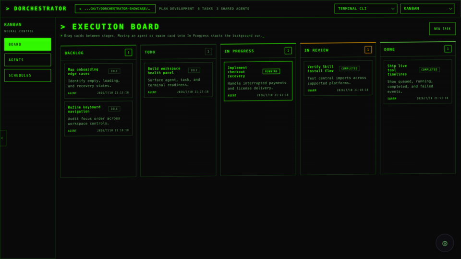Open the Terminal CLI dropdown
461x259 pixels.
pyautogui.click(x=366, y=9)
